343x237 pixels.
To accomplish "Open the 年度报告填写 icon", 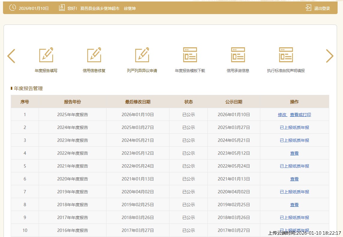I will coord(46,55).
